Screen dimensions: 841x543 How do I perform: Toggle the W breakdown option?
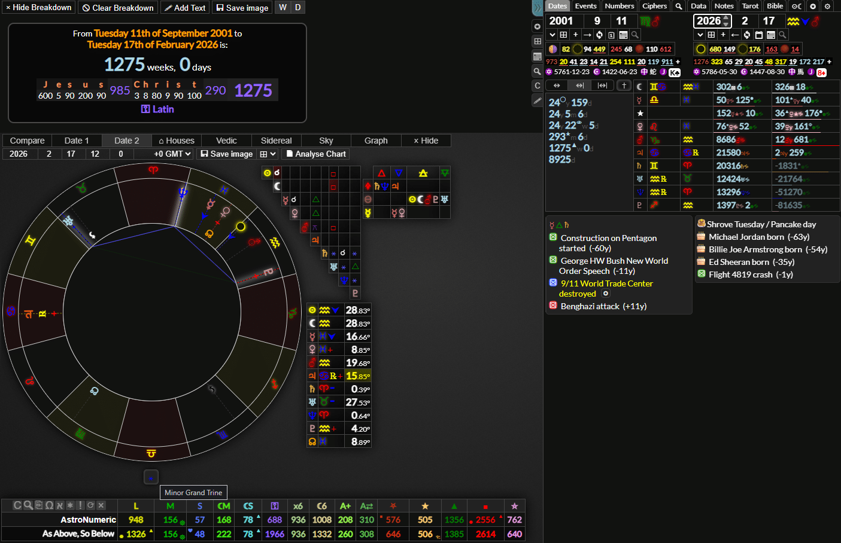click(283, 7)
